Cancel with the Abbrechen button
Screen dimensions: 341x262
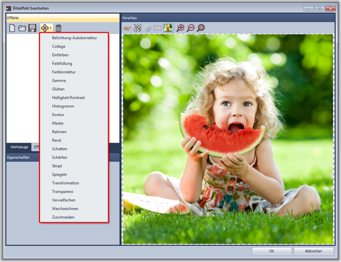[x=314, y=251]
